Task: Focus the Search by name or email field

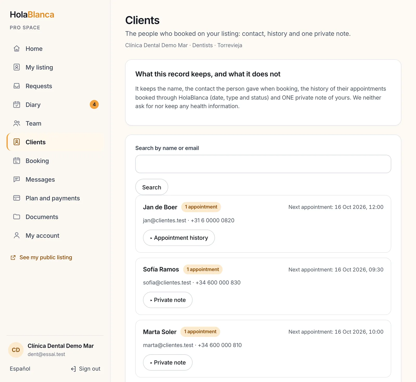Action: tap(263, 164)
